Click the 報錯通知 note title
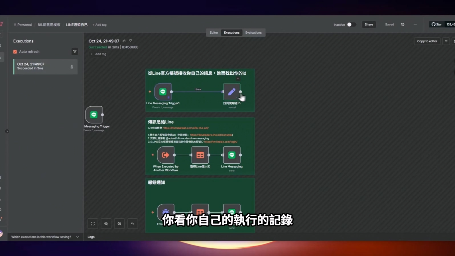This screenshot has height=256, width=455. tap(156, 182)
